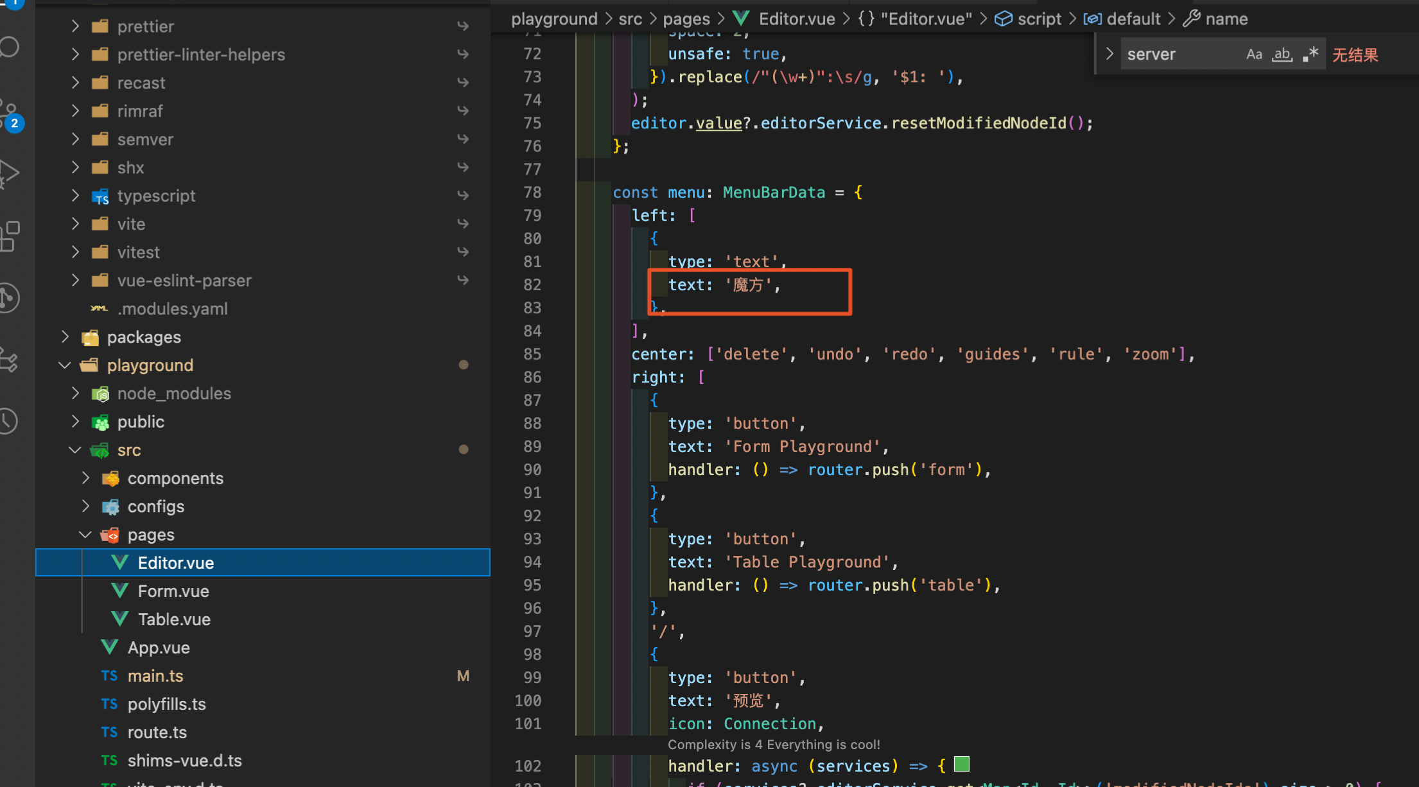Toggle Use Regular Expression in find widget
Viewport: 1419px width, 787px height.
(x=1310, y=54)
